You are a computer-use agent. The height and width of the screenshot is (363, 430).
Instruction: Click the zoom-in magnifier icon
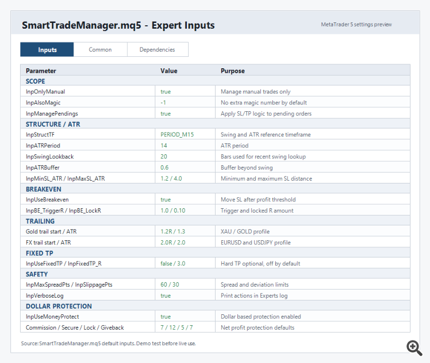pyautogui.click(x=414, y=348)
